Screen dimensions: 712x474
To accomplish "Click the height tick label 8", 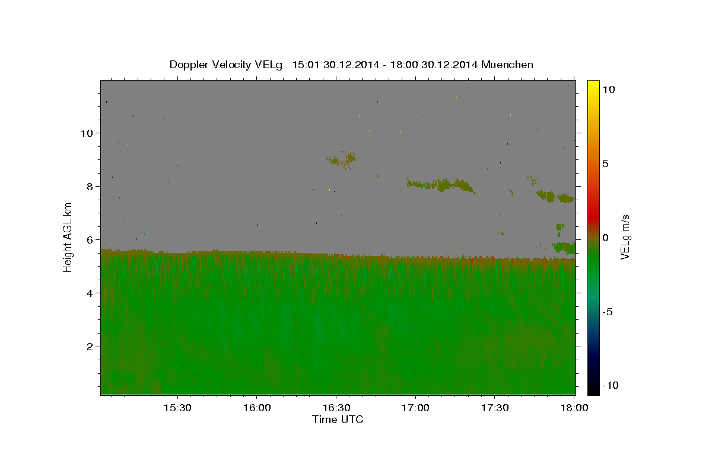I will 90,186.
